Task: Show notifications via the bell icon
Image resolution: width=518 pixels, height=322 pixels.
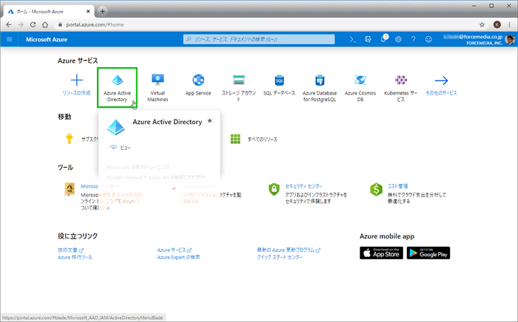Action: point(383,39)
